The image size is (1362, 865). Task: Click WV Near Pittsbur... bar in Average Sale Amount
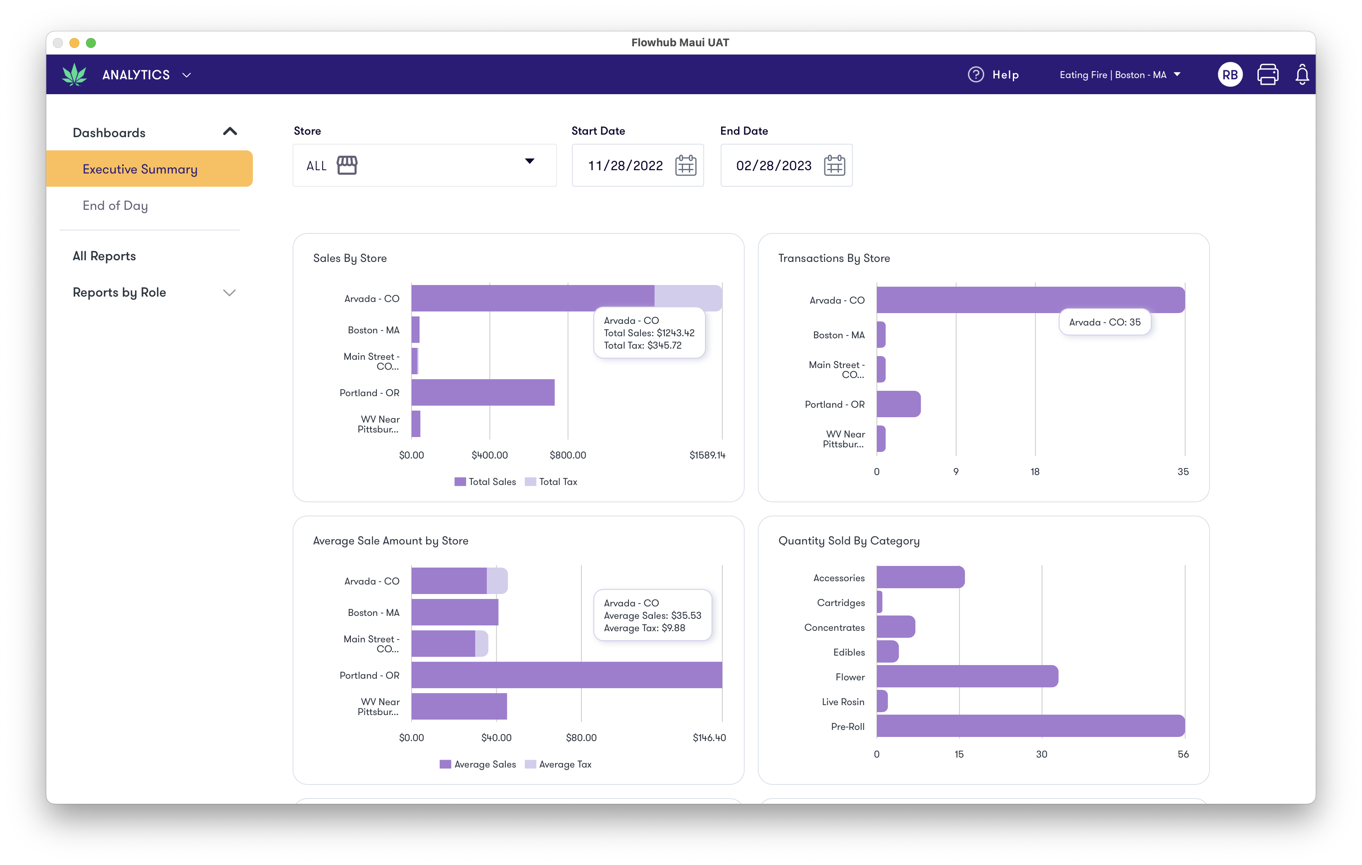(459, 706)
